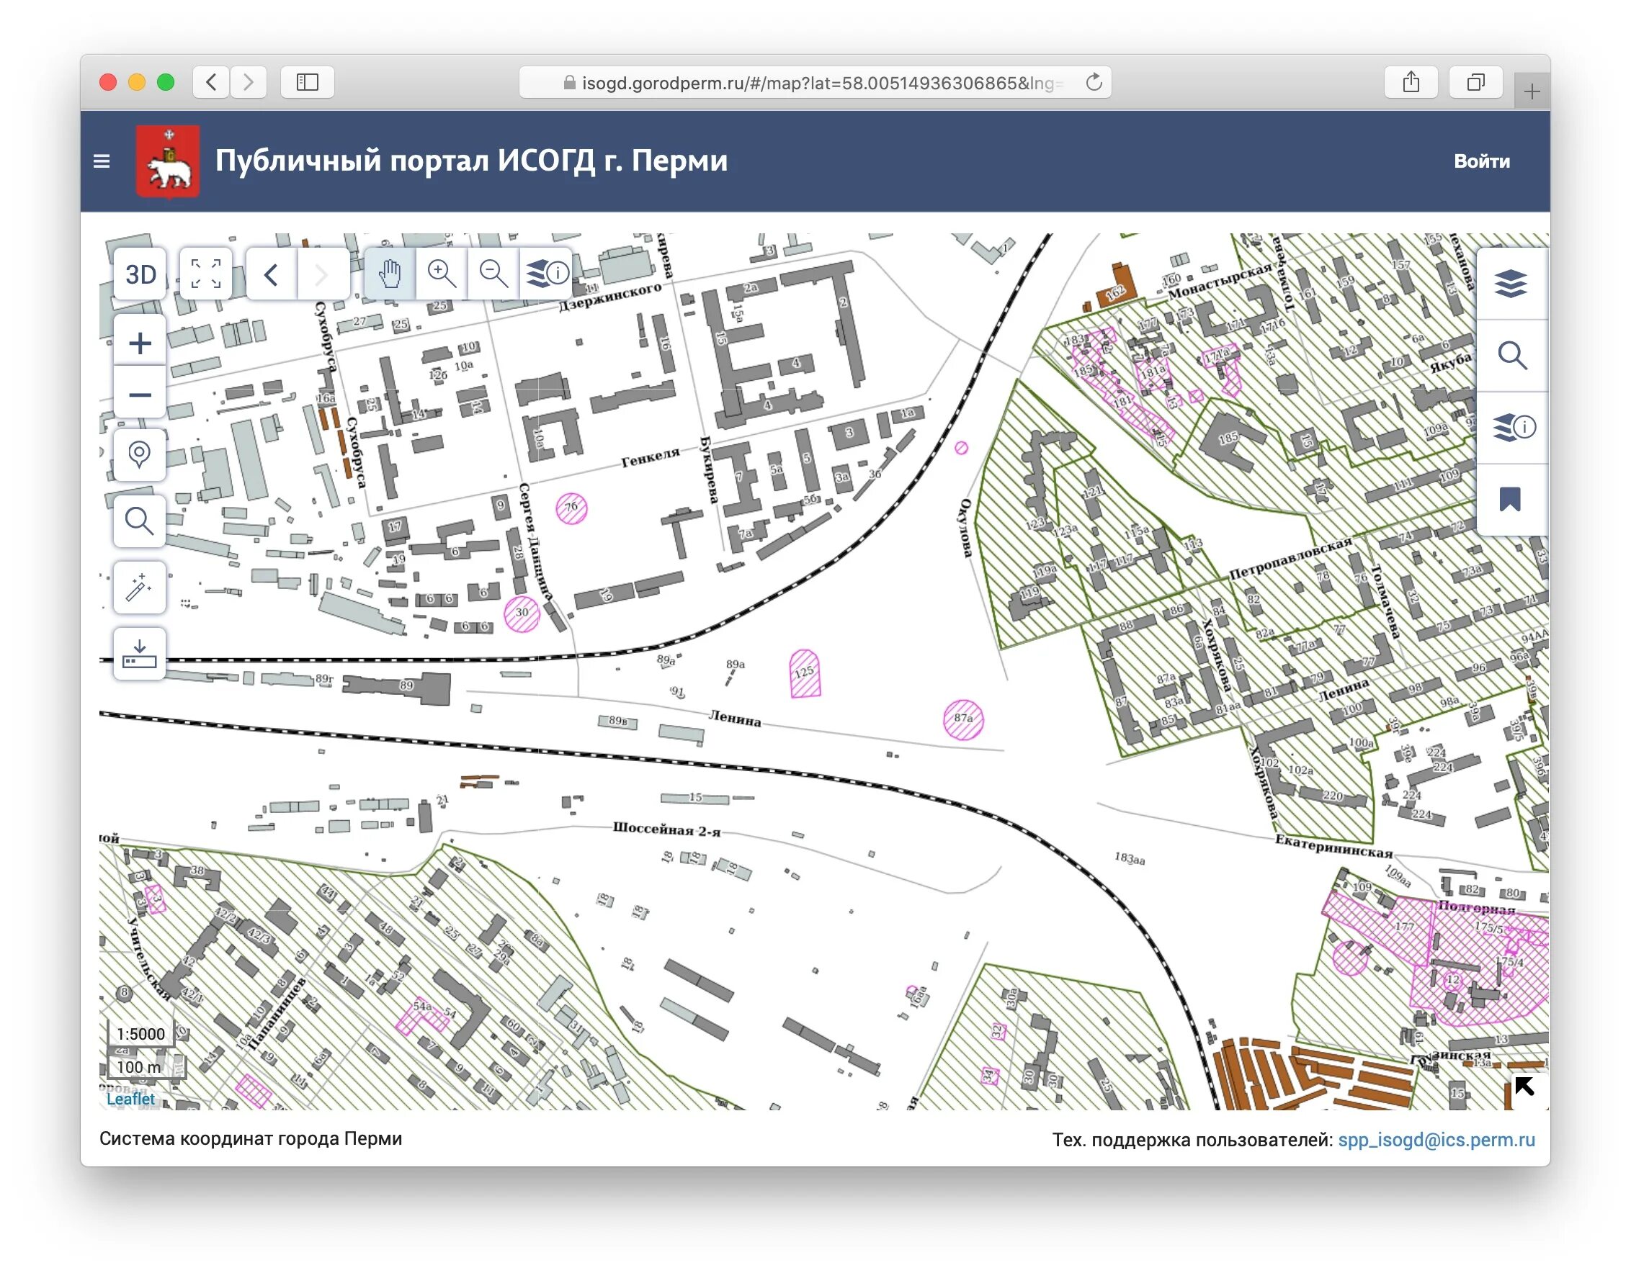Open bookmarks on right sidebar
The image size is (1631, 1273).
coord(1511,500)
